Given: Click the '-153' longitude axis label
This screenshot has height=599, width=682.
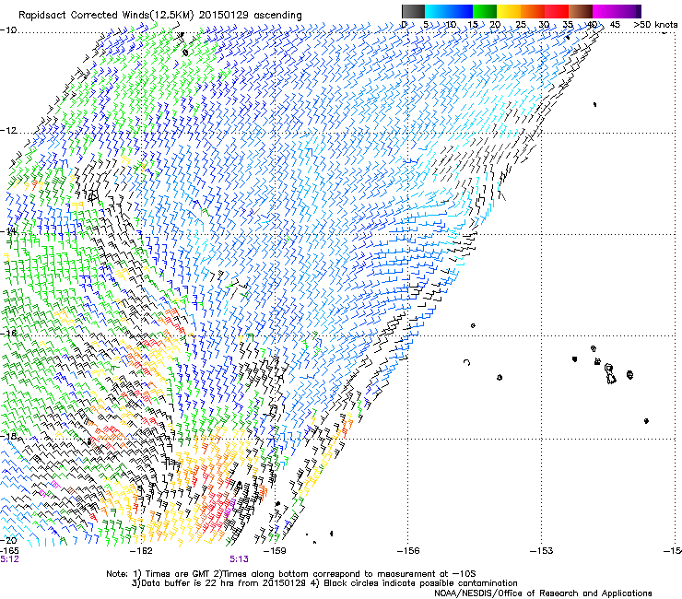Looking at the screenshot, I should 542,551.
